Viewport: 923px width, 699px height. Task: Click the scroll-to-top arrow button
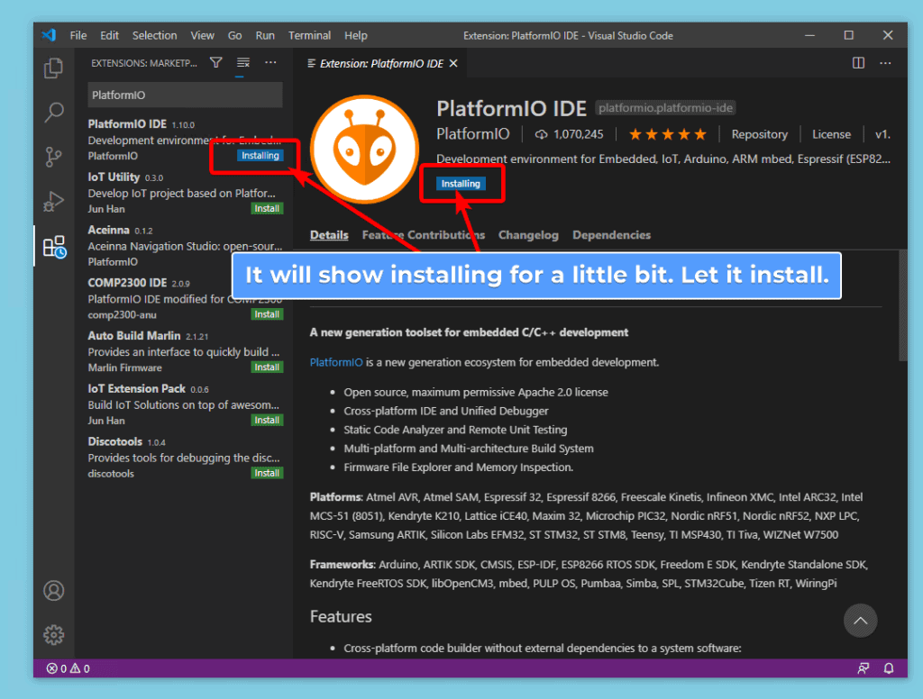point(860,621)
